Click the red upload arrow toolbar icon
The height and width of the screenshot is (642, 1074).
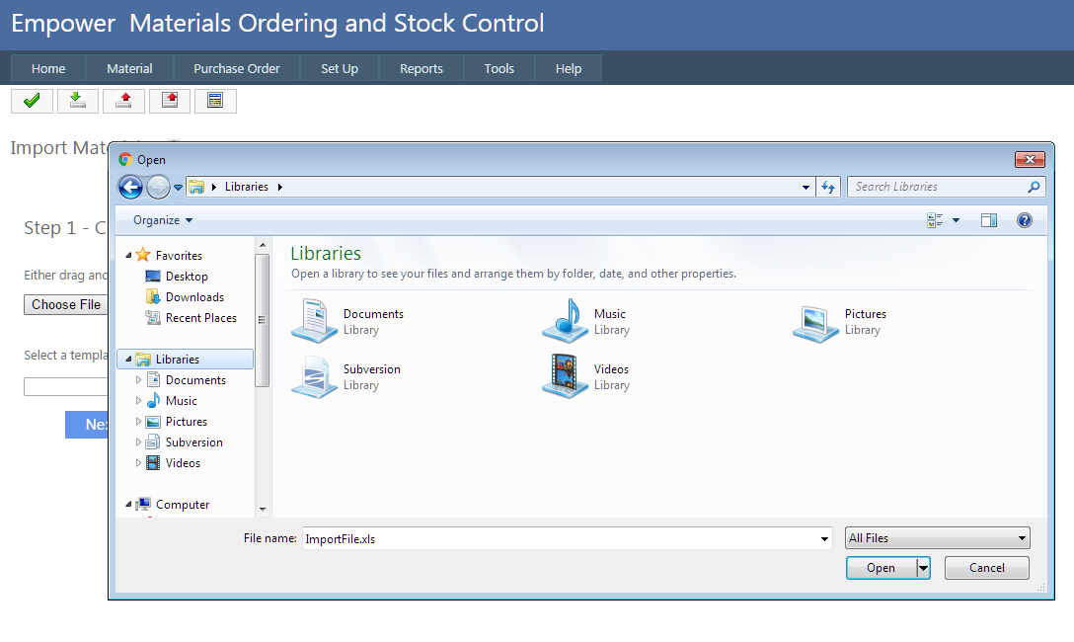click(123, 101)
